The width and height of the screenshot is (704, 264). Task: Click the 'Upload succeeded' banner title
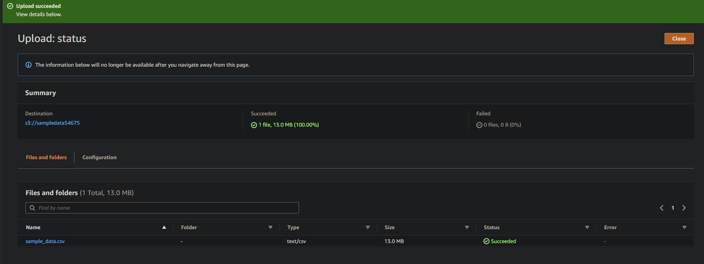[x=38, y=6]
